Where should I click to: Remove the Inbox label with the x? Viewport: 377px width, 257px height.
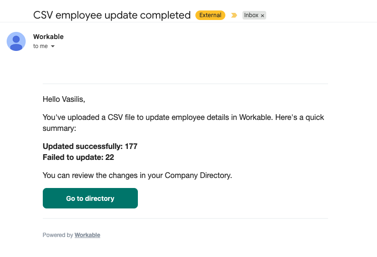[x=262, y=16]
